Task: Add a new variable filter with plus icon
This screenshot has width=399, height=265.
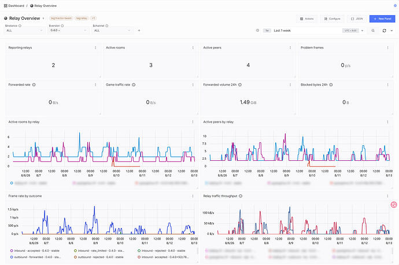Action: (139, 31)
